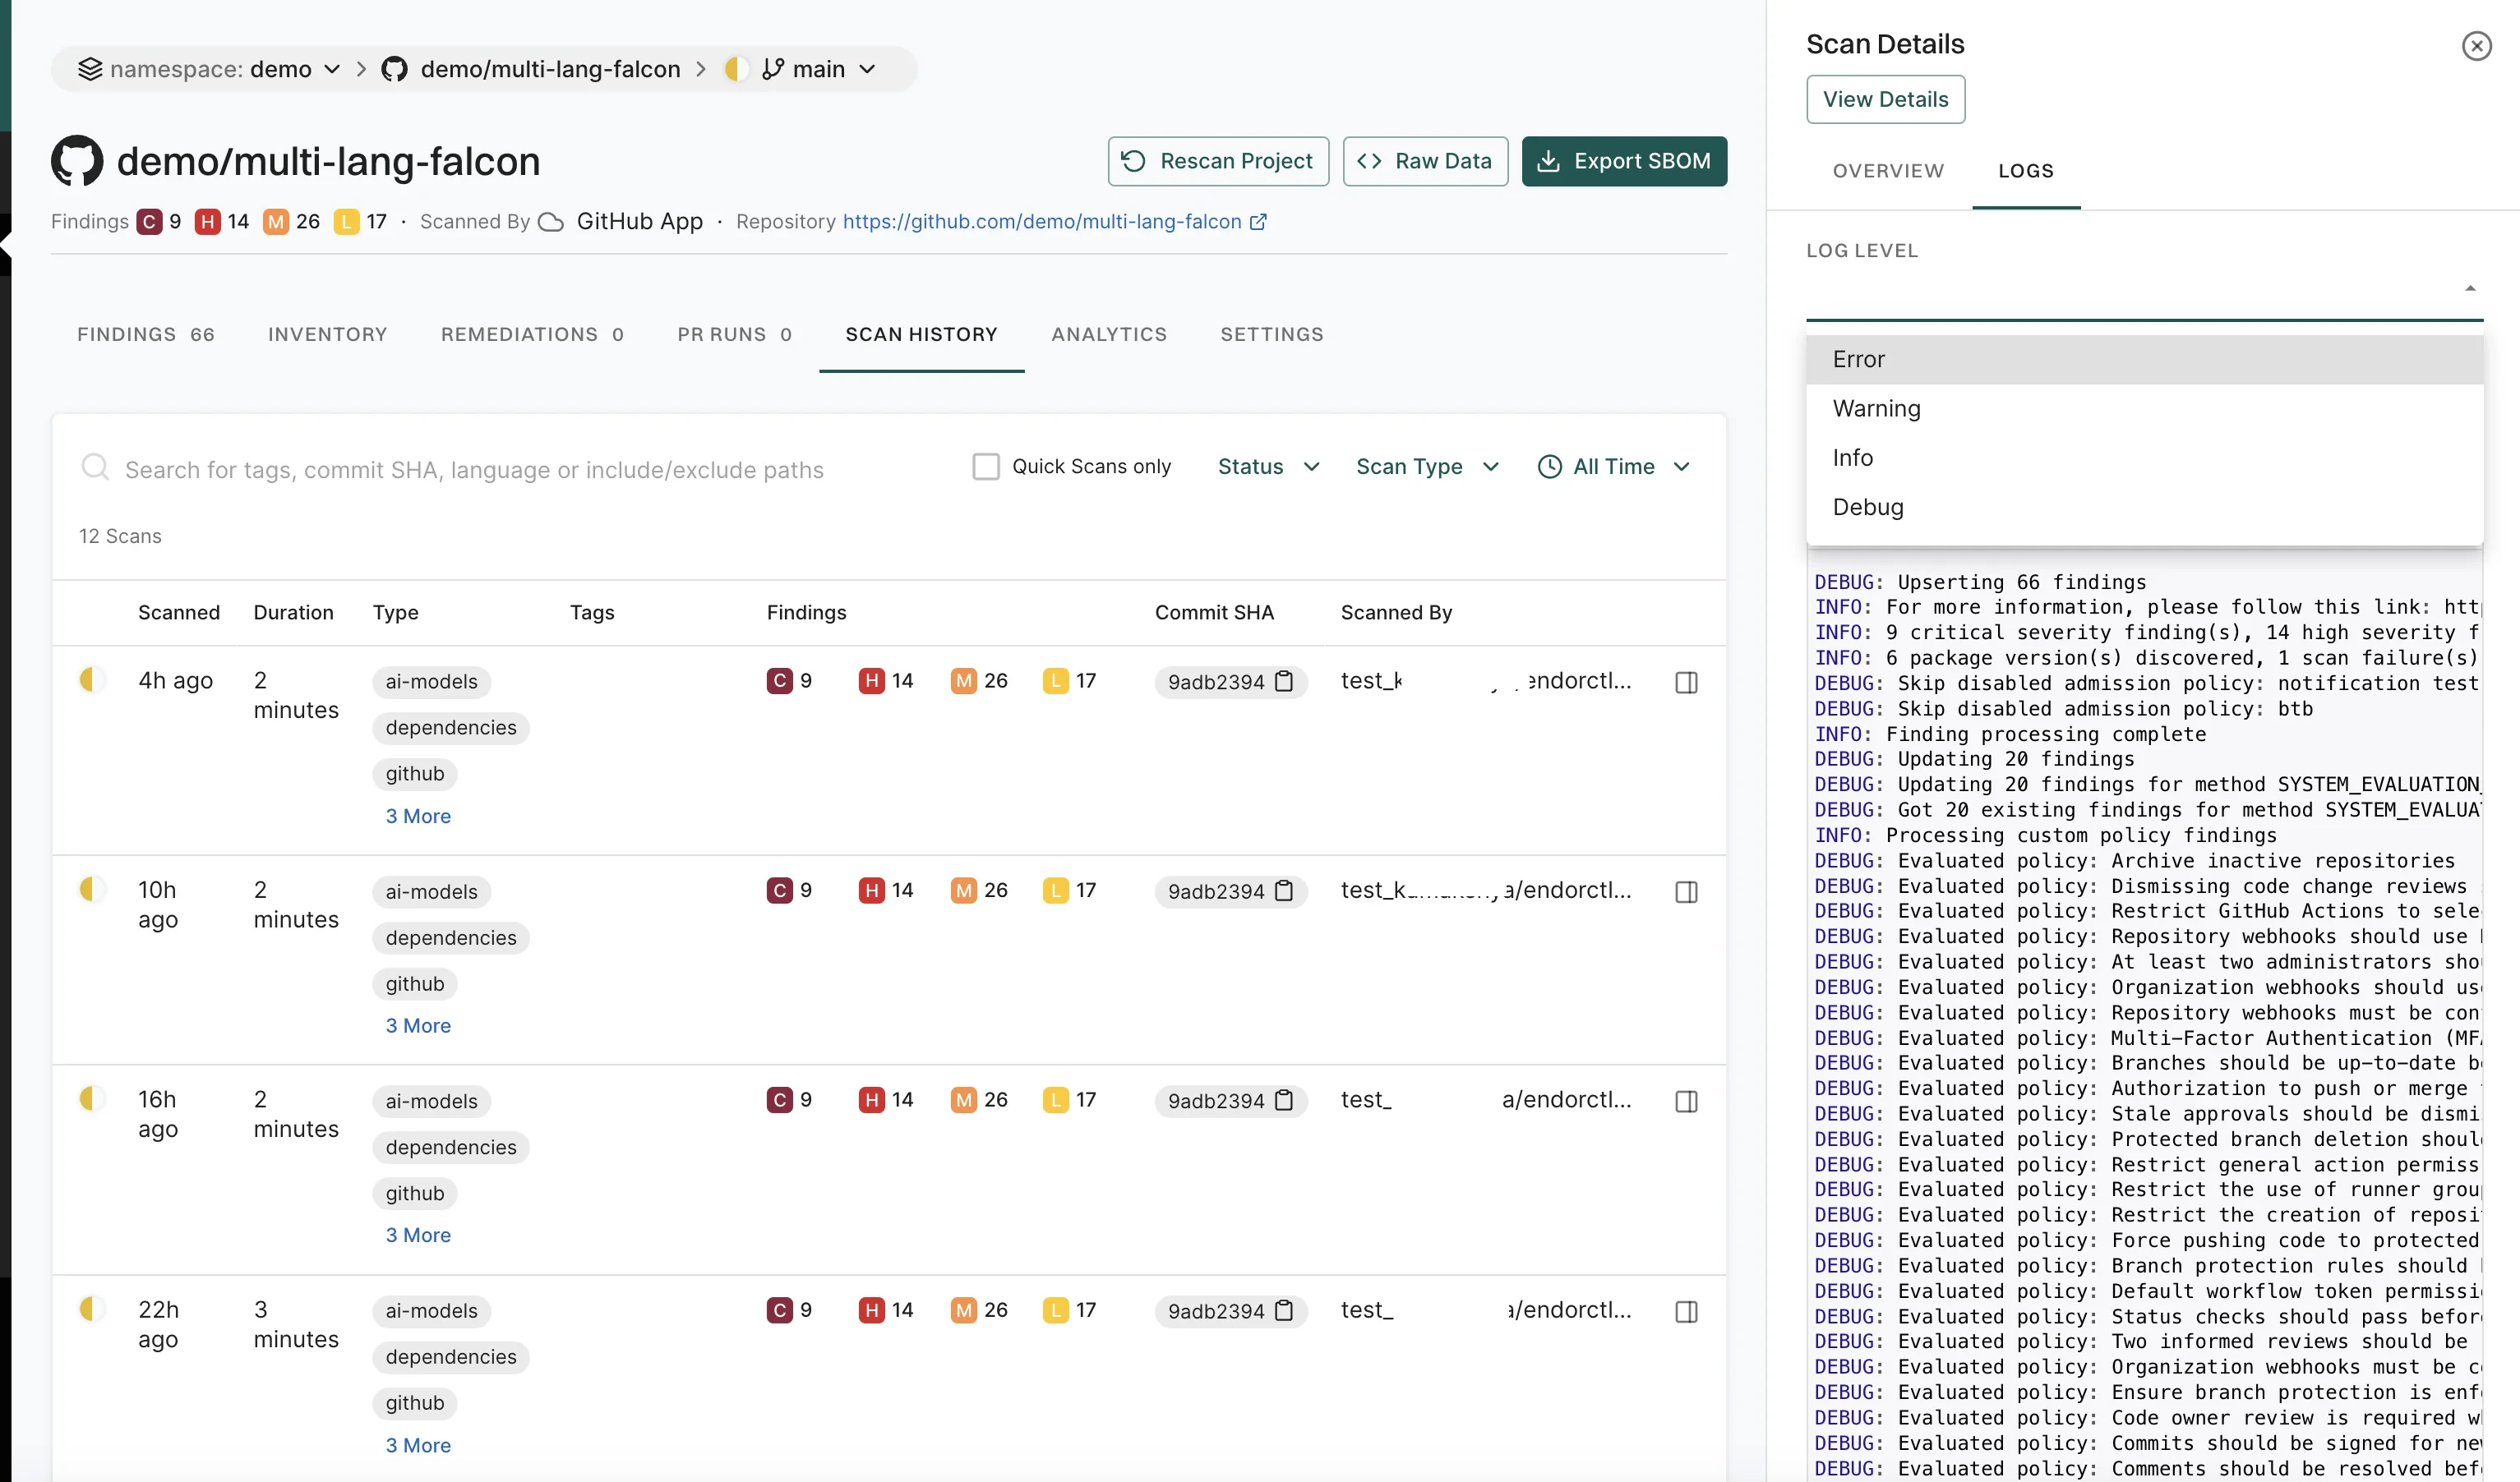This screenshot has width=2520, height=1482.
Task: Click inside the scan search field
Action: tap(470, 467)
